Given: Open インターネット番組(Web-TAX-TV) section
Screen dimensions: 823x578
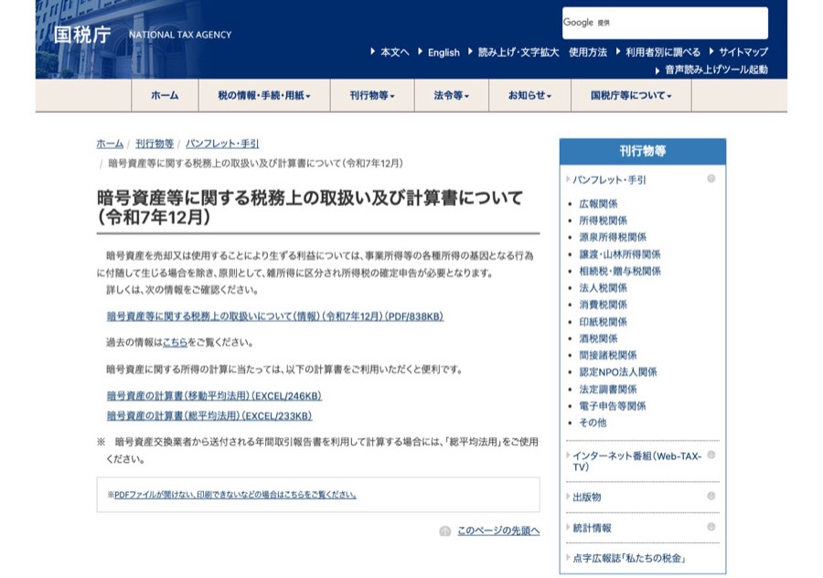Looking at the screenshot, I should point(637,462).
